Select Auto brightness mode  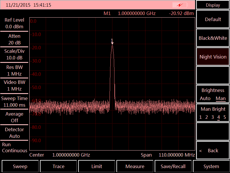click(205, 99)
